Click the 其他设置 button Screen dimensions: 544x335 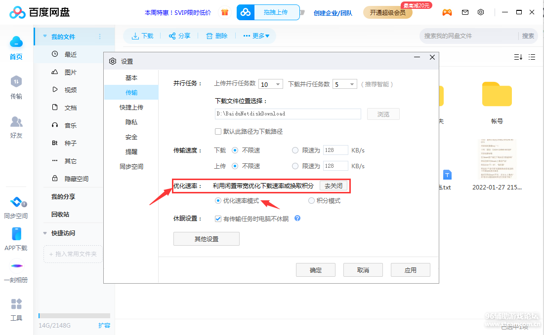pos(206,239)
